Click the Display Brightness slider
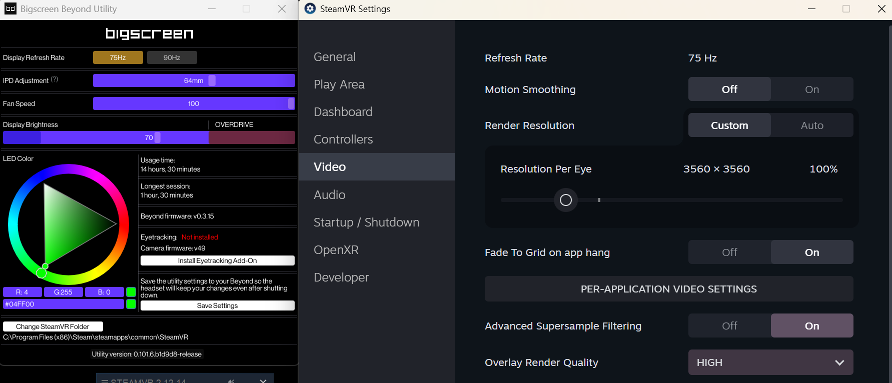This screenshot has height=383, width=892. pos(149,137)
